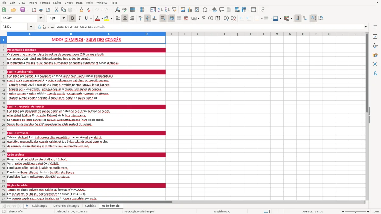Open Find and Replace
The image size is (381, 214).
tap(117, 10)
